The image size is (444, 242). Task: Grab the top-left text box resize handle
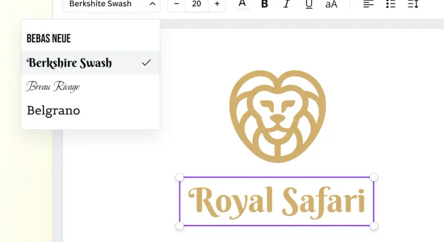pos(180,177)
